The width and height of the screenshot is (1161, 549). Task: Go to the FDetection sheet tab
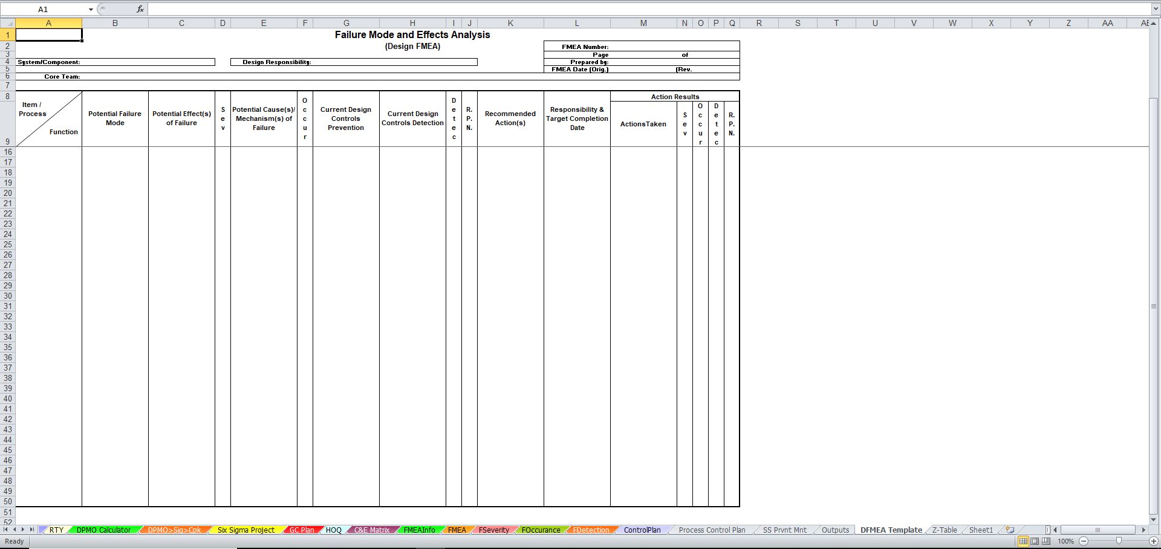591,530
